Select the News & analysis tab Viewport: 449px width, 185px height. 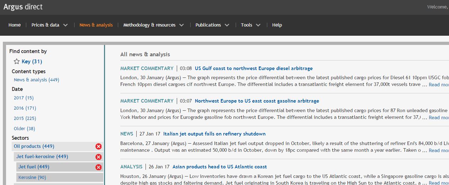(x=96, y=25)
